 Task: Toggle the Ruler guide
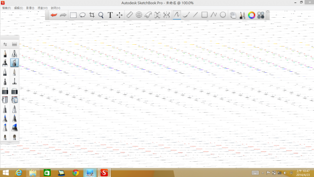[130, 15]
